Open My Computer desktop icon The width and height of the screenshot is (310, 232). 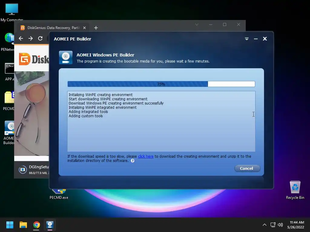coord(12,12)
